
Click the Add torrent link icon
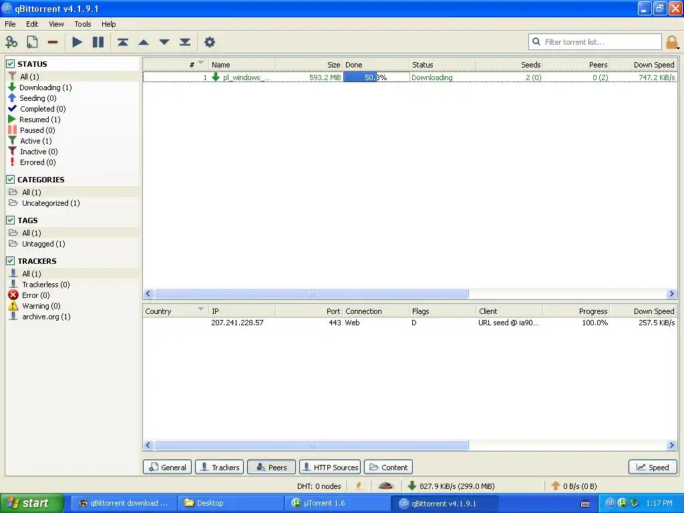[11, 42]
